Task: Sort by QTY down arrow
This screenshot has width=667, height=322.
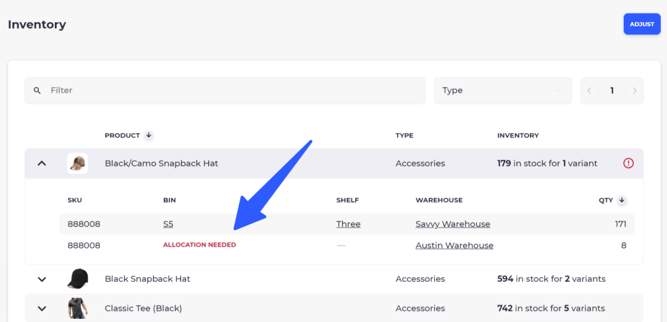Action: tap(622, 200)
